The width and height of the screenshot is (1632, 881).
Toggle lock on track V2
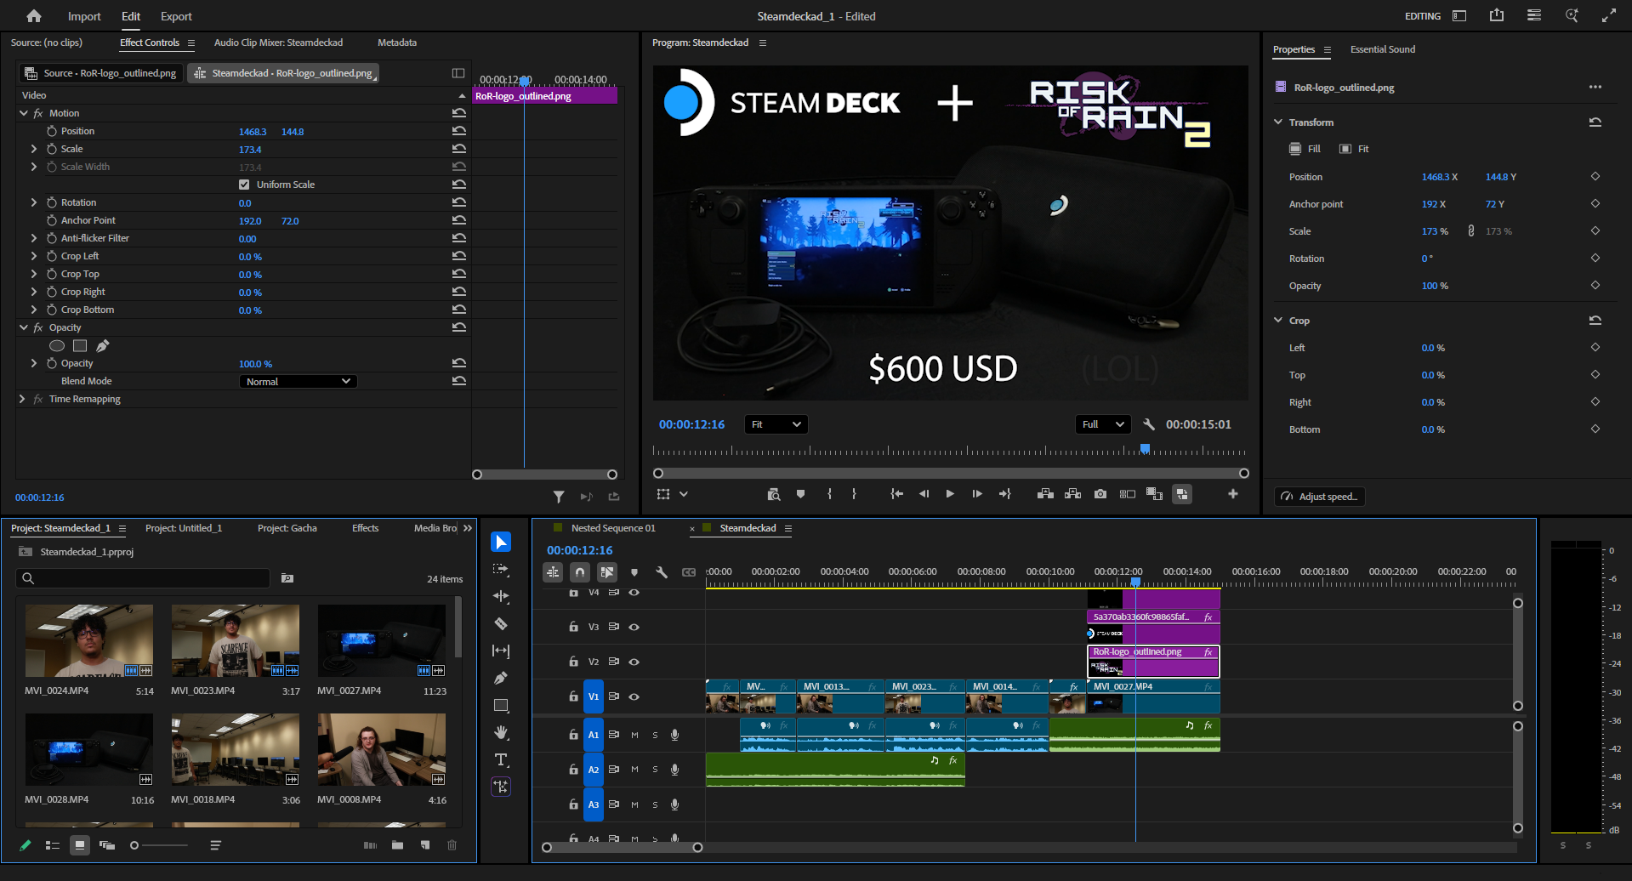pos(574,662)
